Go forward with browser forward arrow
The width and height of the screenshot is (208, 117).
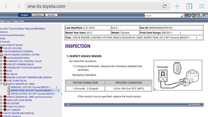[18, 6]
